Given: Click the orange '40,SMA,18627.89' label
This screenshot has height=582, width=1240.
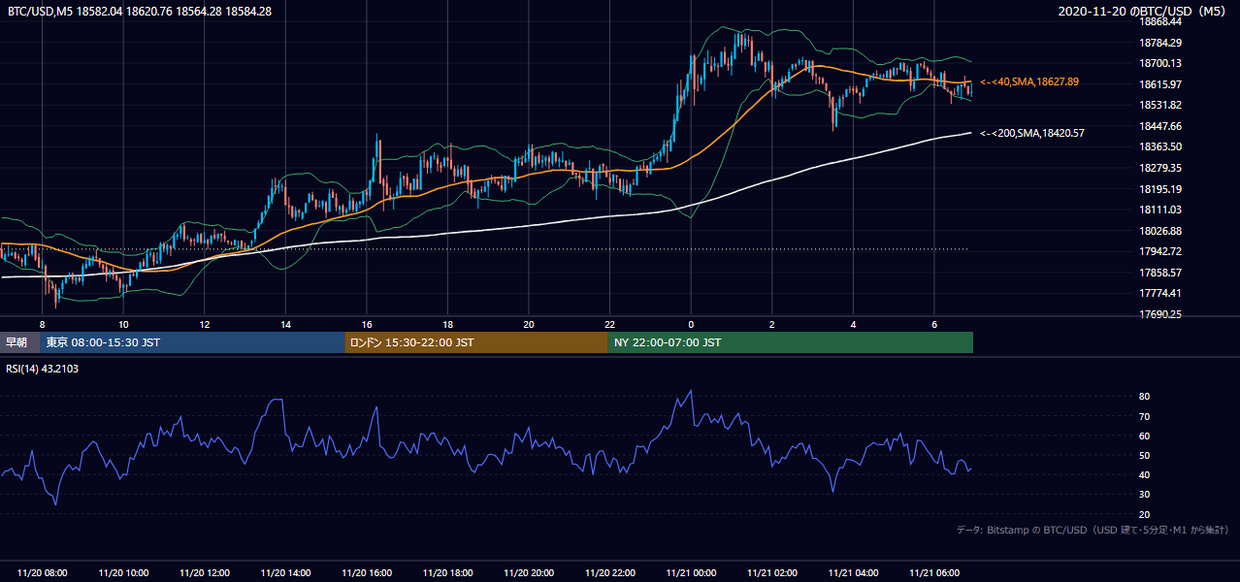Looking at the screenshot, I should tap(1029, 82).
